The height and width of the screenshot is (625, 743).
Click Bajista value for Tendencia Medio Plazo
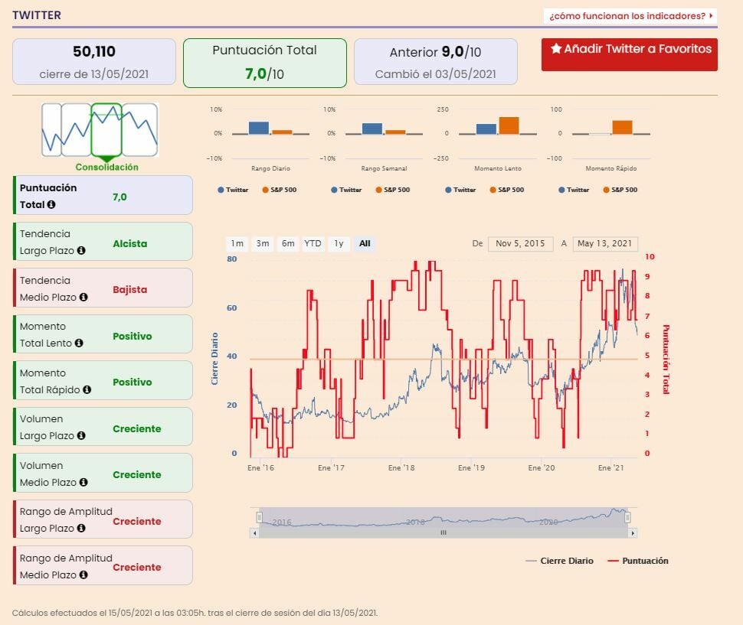[x=130, y=290]
